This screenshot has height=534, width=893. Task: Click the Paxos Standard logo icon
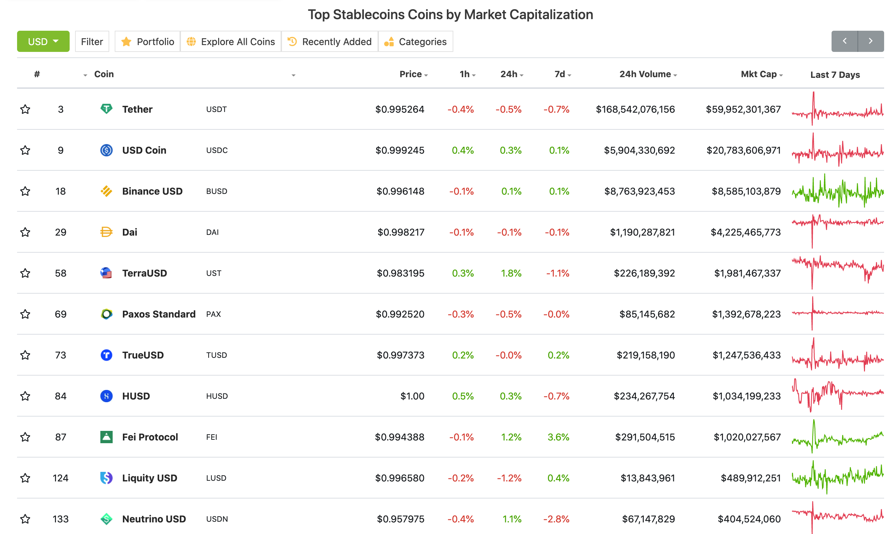(107, 314)
